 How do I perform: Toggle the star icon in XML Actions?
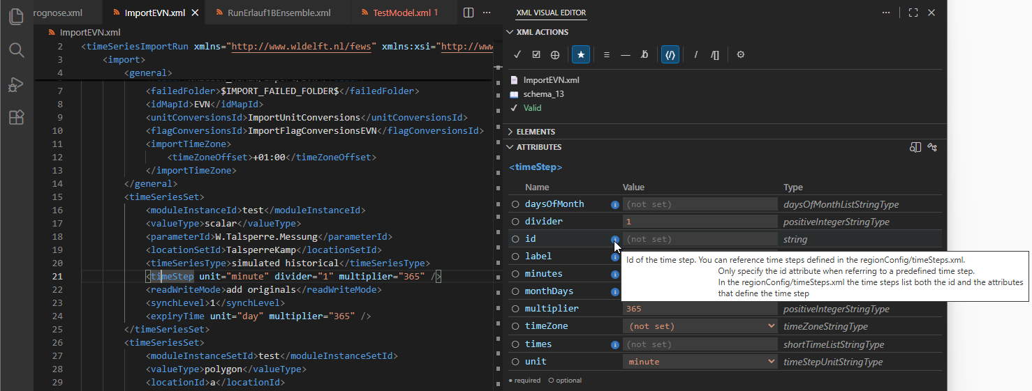click(580, 54)
